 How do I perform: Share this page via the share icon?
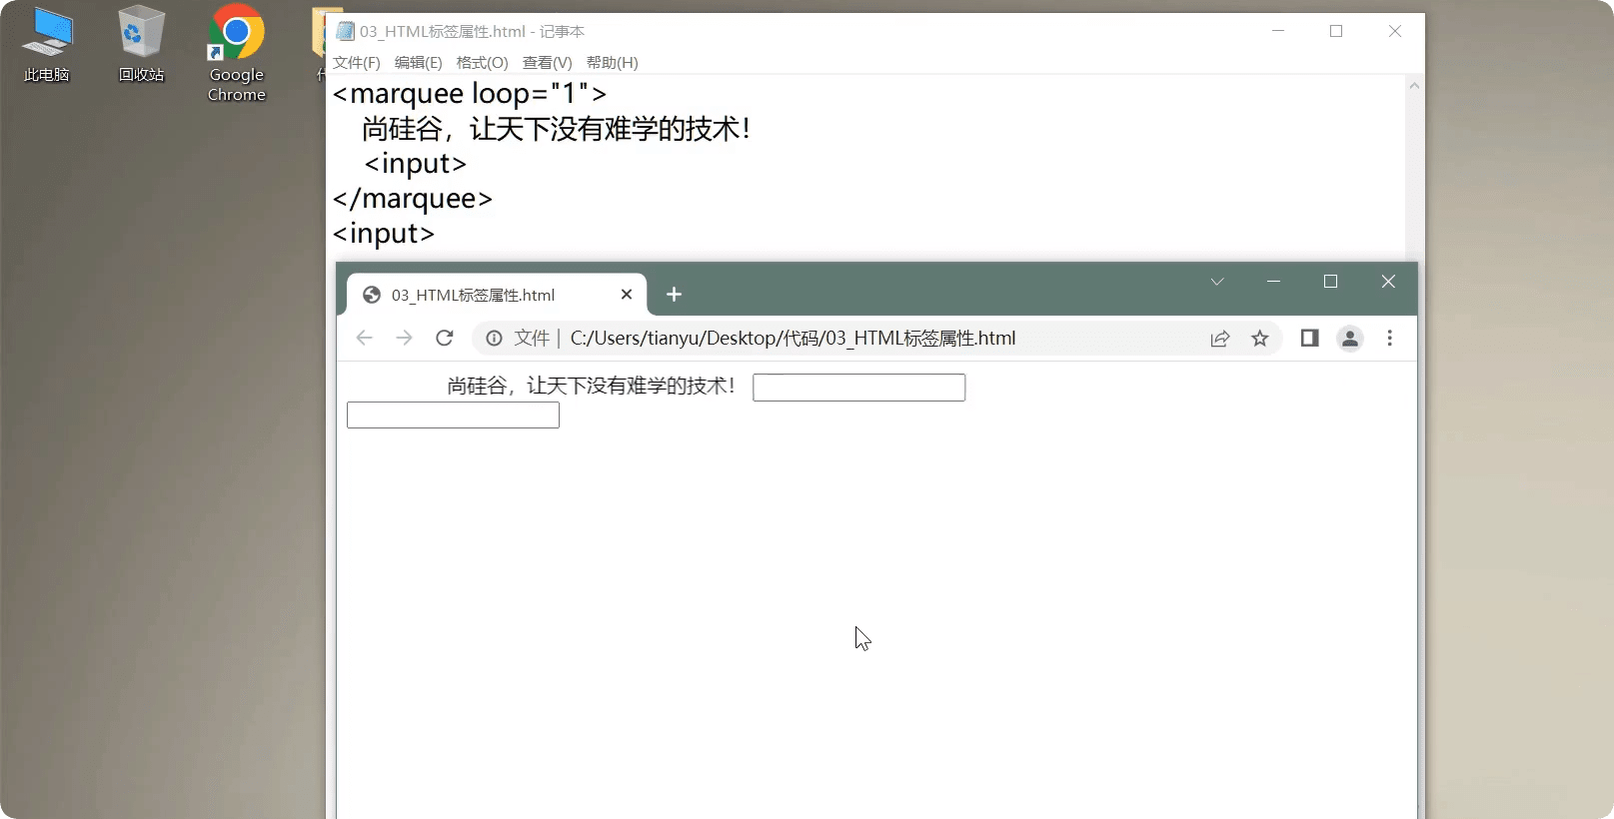[x=1219, y=339]
